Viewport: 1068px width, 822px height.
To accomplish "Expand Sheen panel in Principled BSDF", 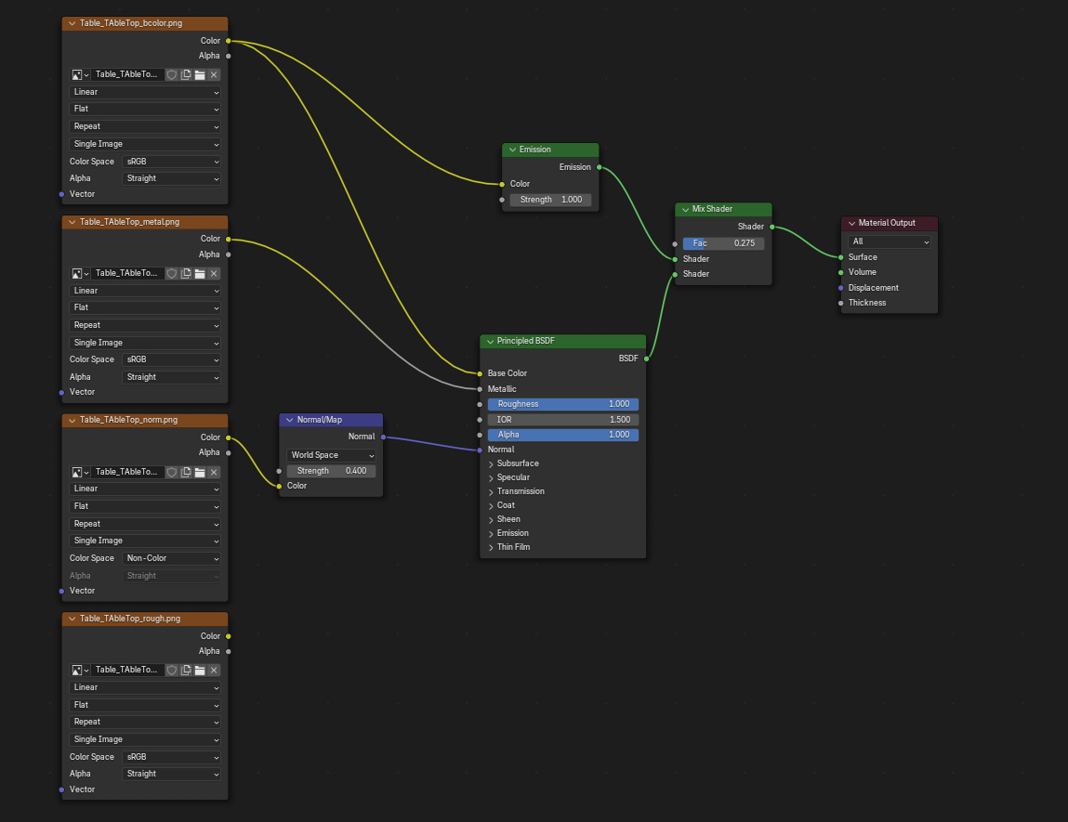I will pos(491,520).
